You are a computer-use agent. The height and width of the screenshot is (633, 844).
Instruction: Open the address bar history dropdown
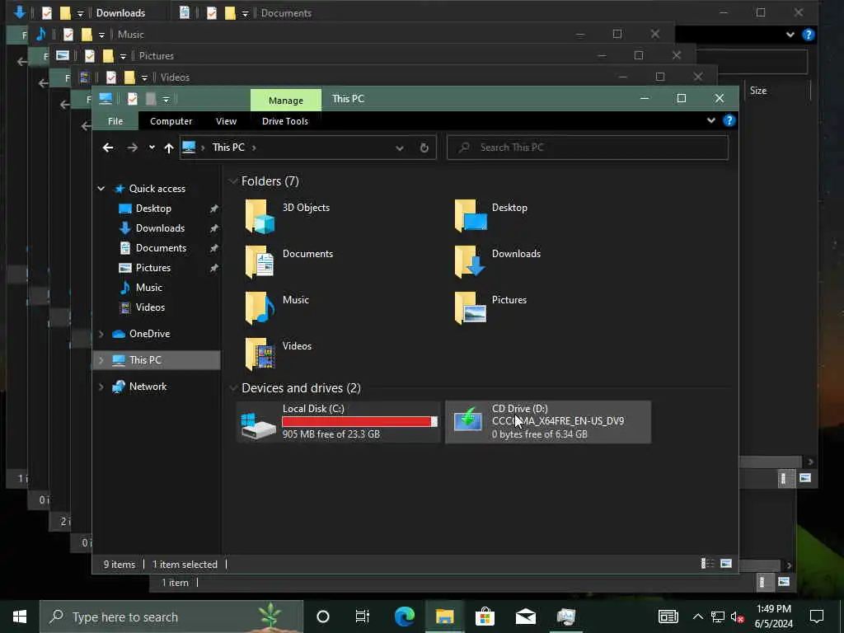coord(400,148)
